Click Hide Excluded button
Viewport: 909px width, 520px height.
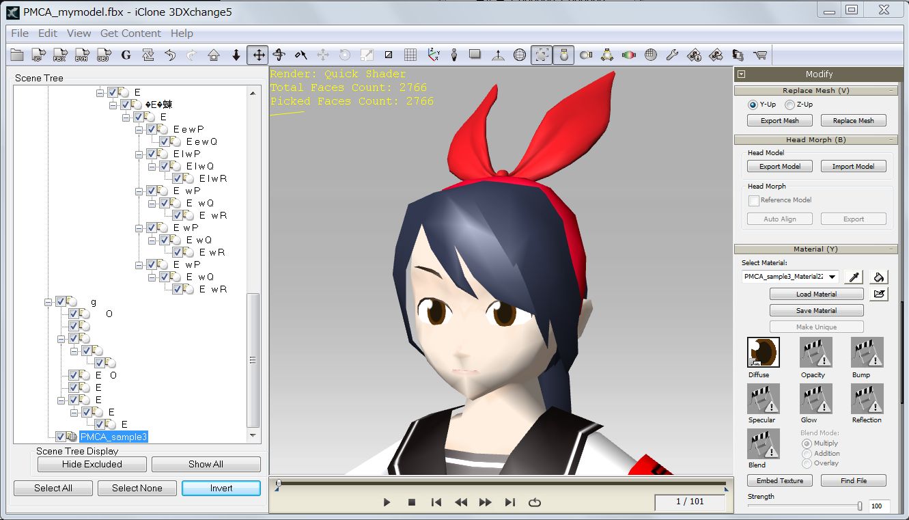coord(92,464)
